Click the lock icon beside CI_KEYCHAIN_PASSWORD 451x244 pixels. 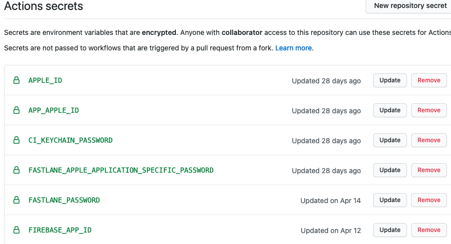[16, 140]
